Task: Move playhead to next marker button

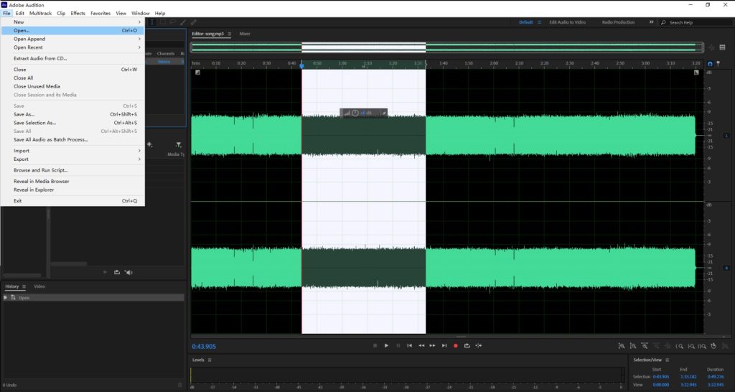Action: [x=444, y=345]
